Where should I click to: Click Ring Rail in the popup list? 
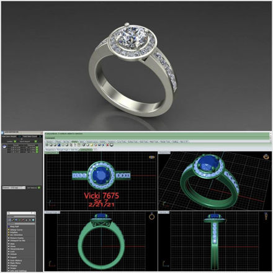coord(14,226)
